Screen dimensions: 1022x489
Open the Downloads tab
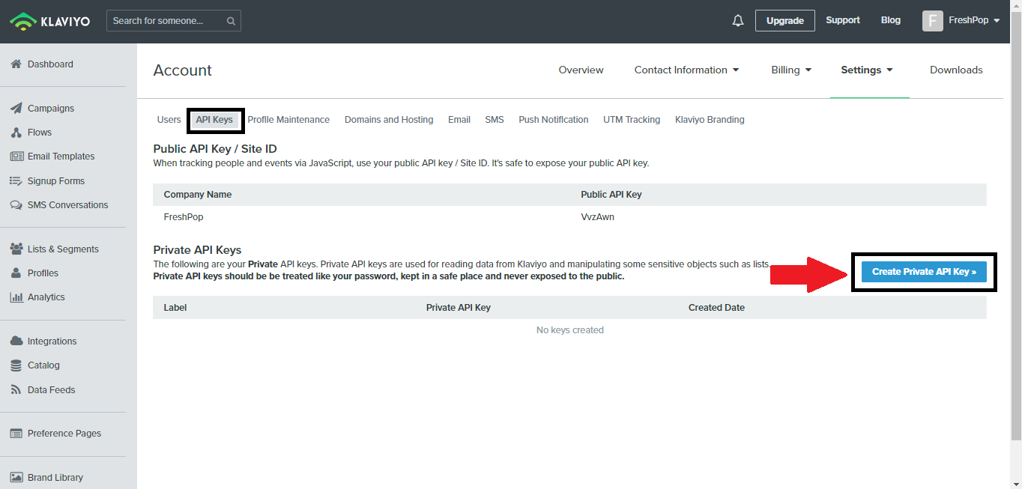click(x=956, y=70)
